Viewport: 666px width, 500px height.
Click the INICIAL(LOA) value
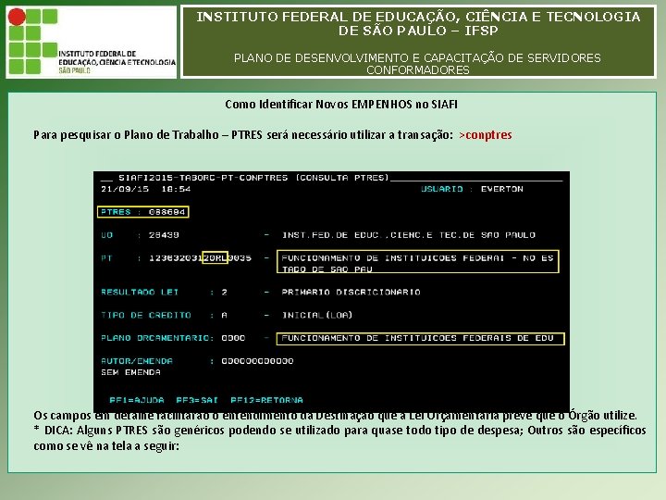(317, 315)
